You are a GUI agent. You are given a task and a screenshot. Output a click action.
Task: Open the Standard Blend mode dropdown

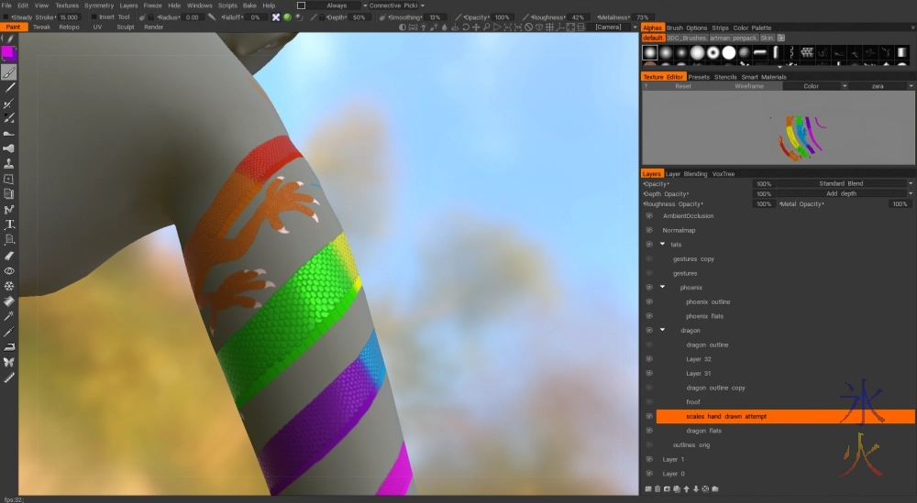tap(844, 184)
